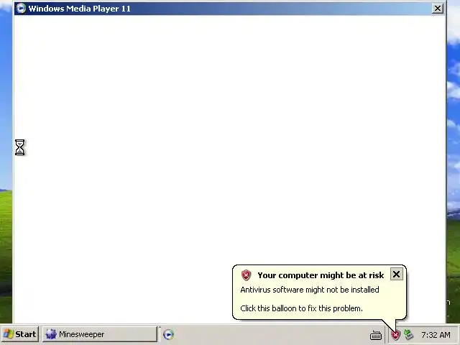
Task: Open the on-screen keyboard tray icon
Action: 376,335
